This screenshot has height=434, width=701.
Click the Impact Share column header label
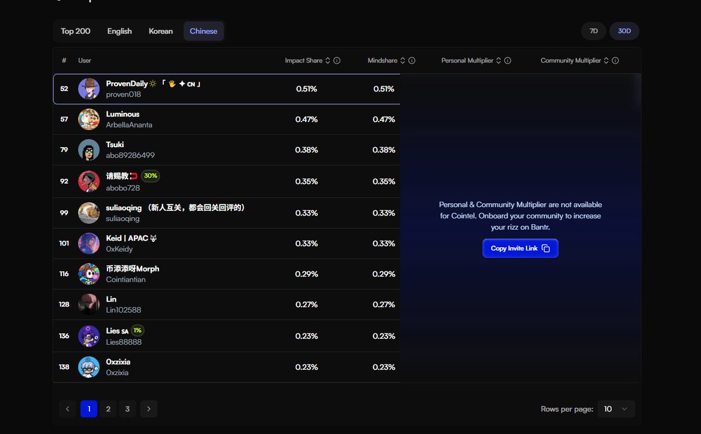303,61
